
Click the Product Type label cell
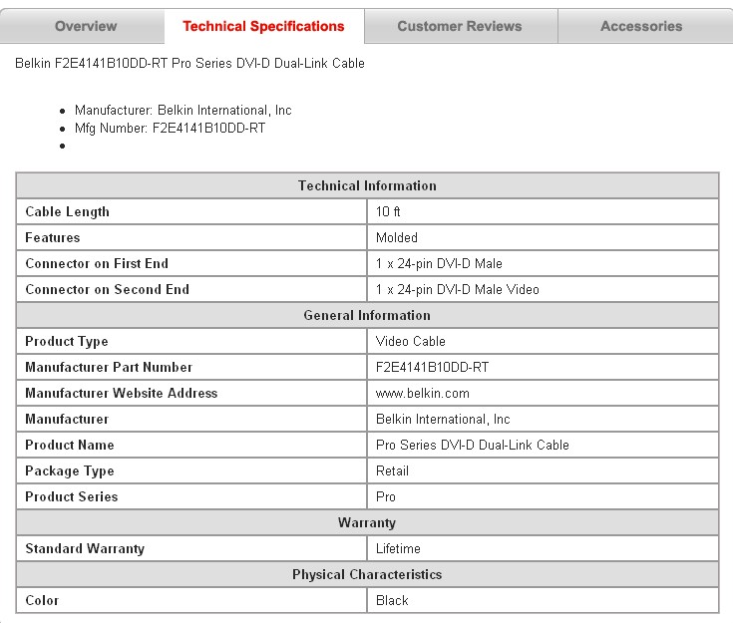click(x=191, y=341)
